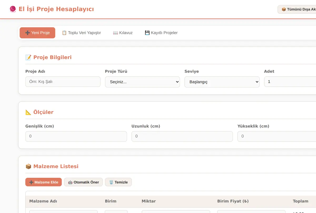Click into the Uzunluk (cm) field
Viewport: 316px width, 213px height.
point(182,136)
